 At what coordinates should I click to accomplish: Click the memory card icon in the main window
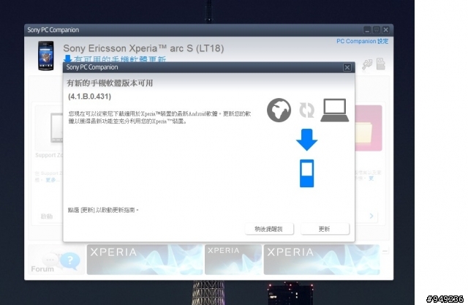(380, 64)
